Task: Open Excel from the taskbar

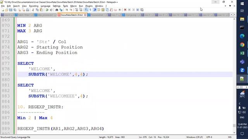Action: (x=242, y=53)
